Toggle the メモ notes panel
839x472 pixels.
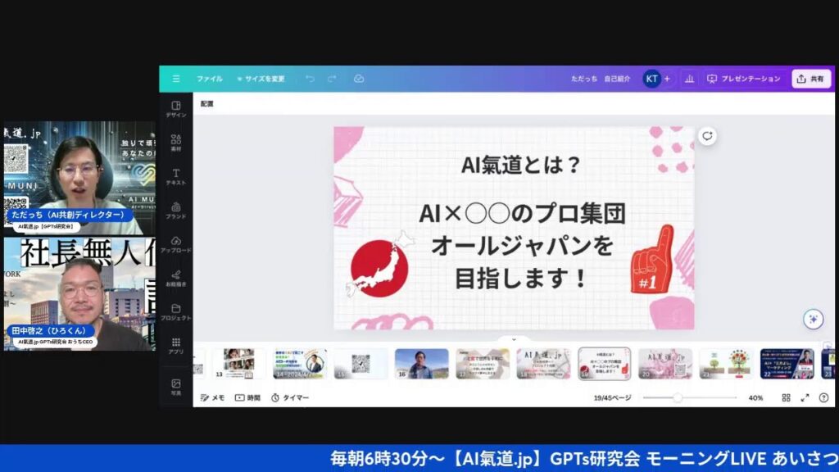(212, 397)
